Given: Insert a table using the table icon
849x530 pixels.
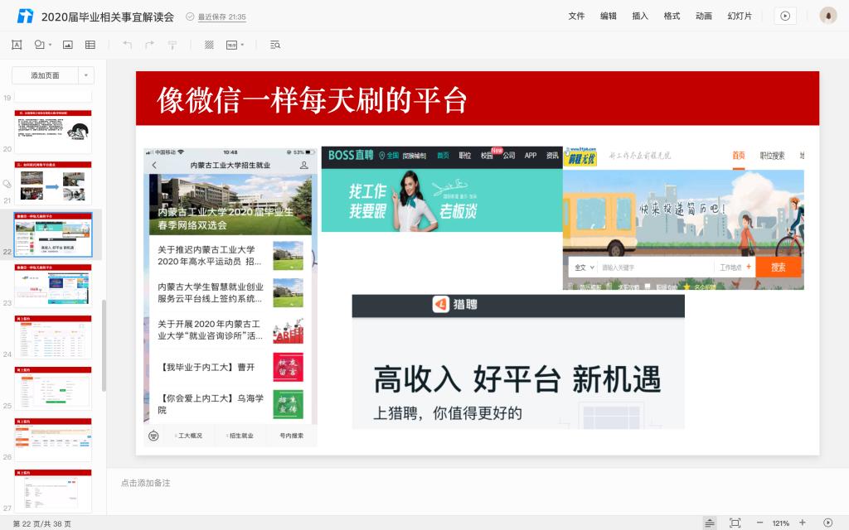Looking at the screenshot, I should (x=90, y=45).
